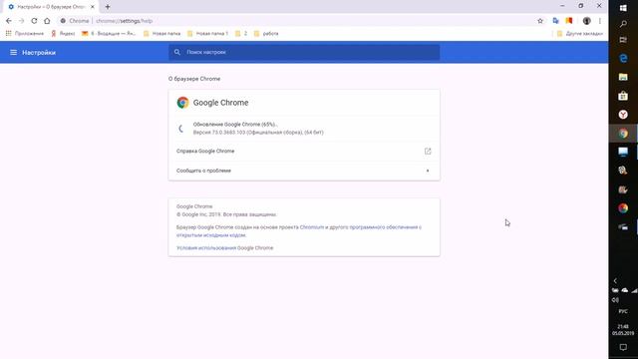Viewport: 638px width, 359px height.
Task: Click the red-yellow extension icon in toolbar
Action: pyautogui.click(x=569, y=21)
